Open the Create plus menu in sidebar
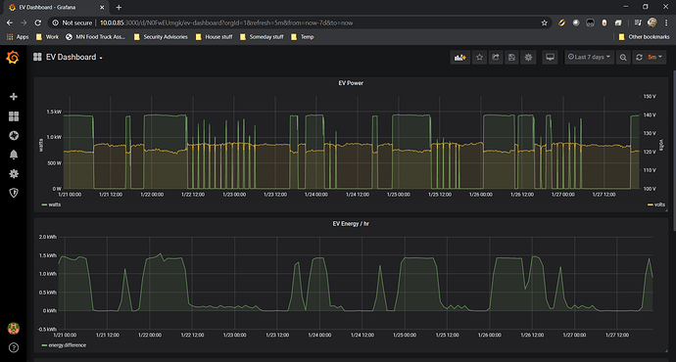Image resolution: width=676 pixels, height=362 pixels. click(x=14, y=97)
